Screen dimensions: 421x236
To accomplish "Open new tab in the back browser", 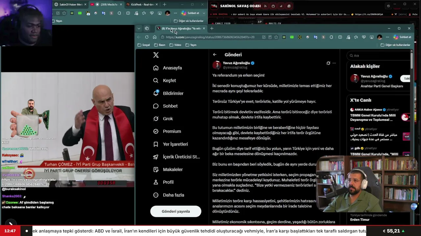I will point(164,4).
